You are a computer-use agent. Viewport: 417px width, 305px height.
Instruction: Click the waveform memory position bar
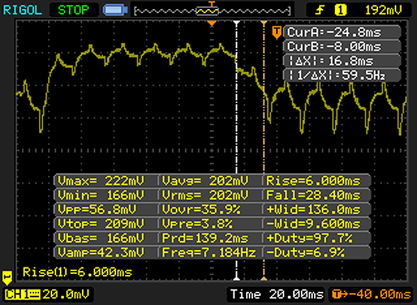[x=212, y=11]
